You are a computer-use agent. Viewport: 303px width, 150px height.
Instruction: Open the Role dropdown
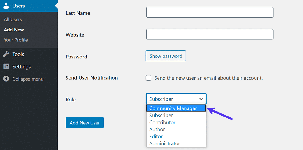click(176, 99)
